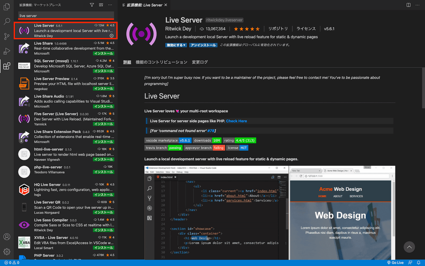The height and width of the screenshot is (266, 425).
Task: Open the Source Control view
Action: point(7,36)
